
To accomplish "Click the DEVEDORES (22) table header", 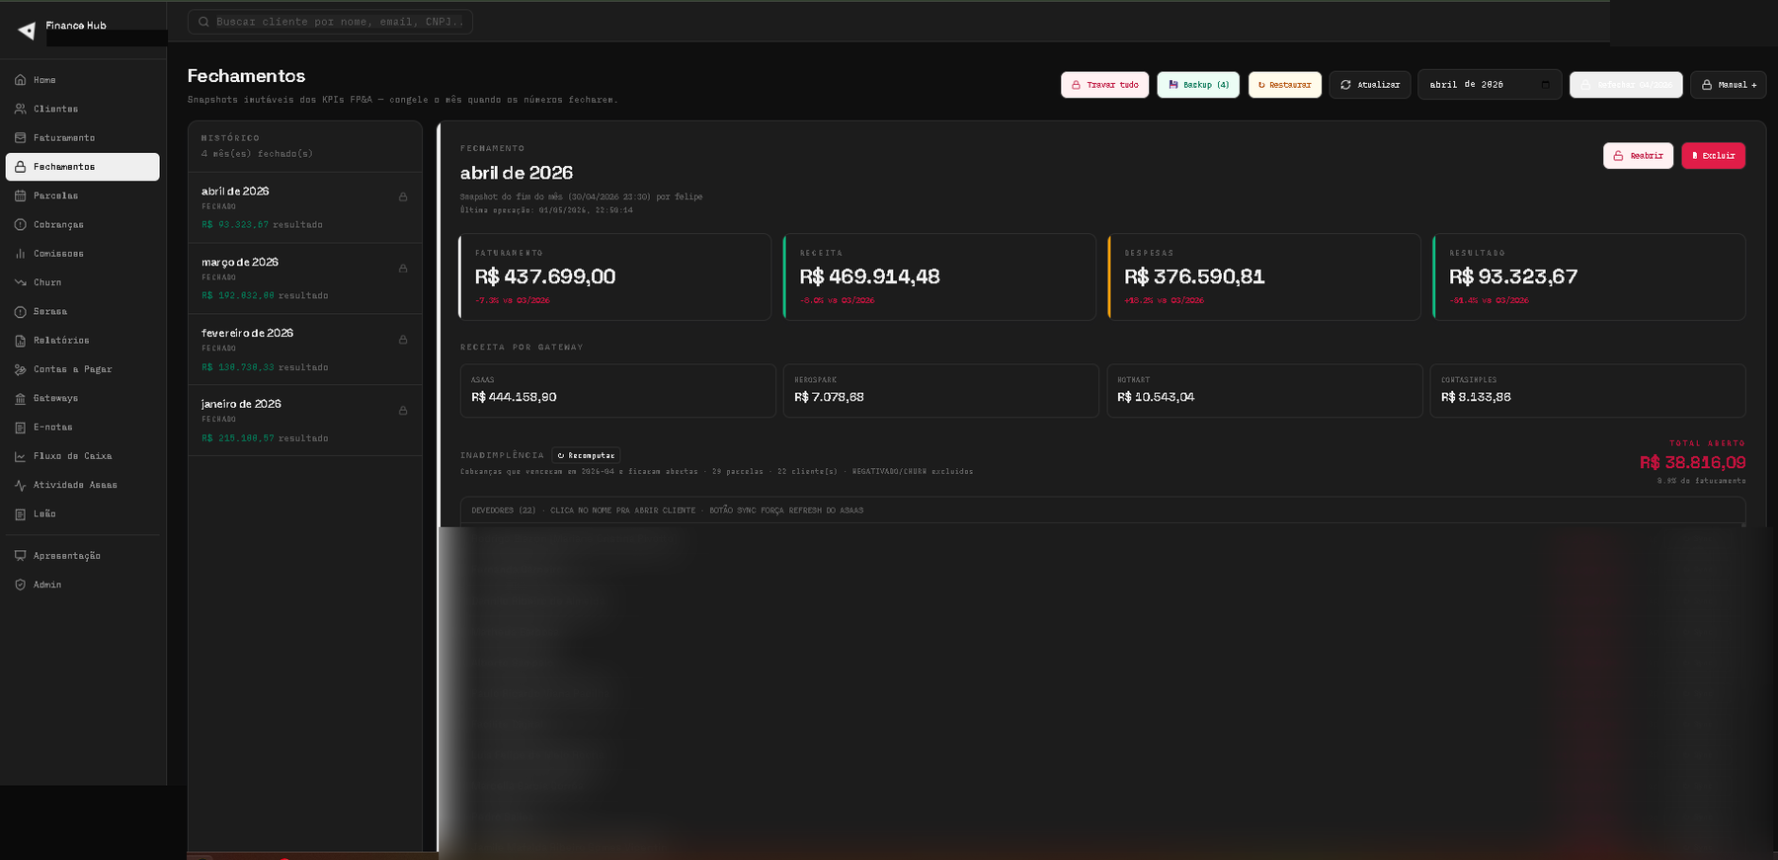I will click(x=1102, y=510).
